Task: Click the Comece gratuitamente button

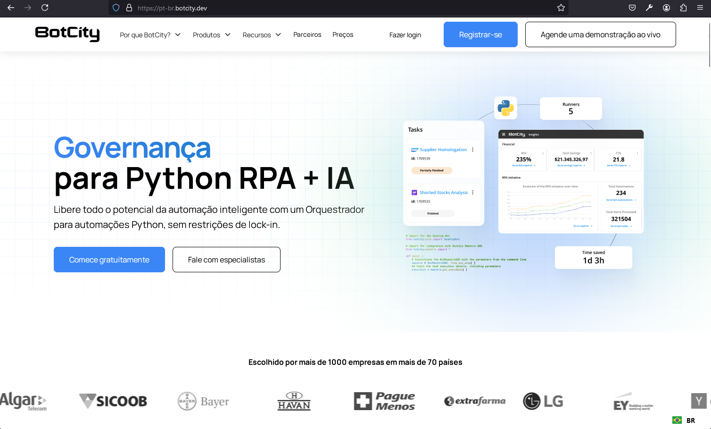Action: coord(109,259)
